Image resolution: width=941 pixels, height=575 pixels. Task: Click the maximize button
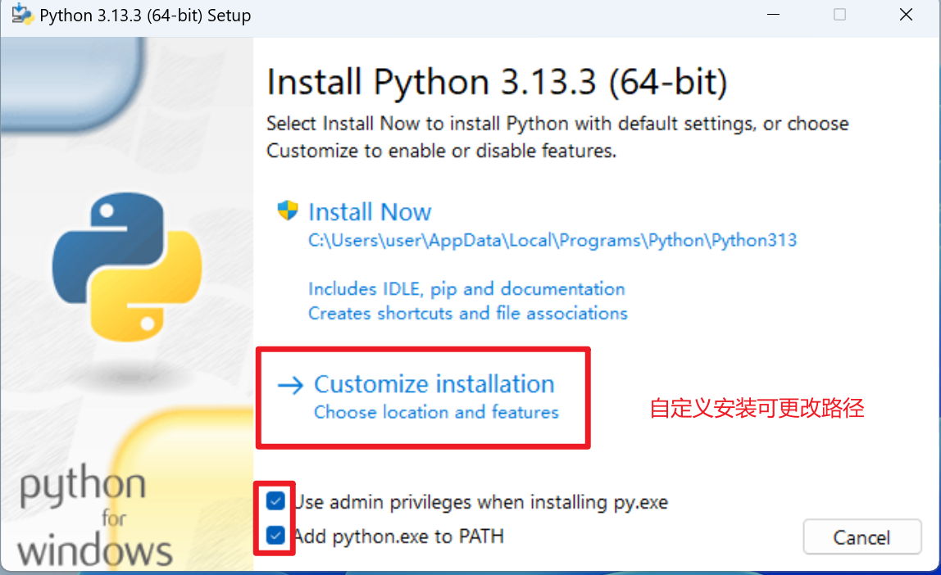[x=839, y=14]
